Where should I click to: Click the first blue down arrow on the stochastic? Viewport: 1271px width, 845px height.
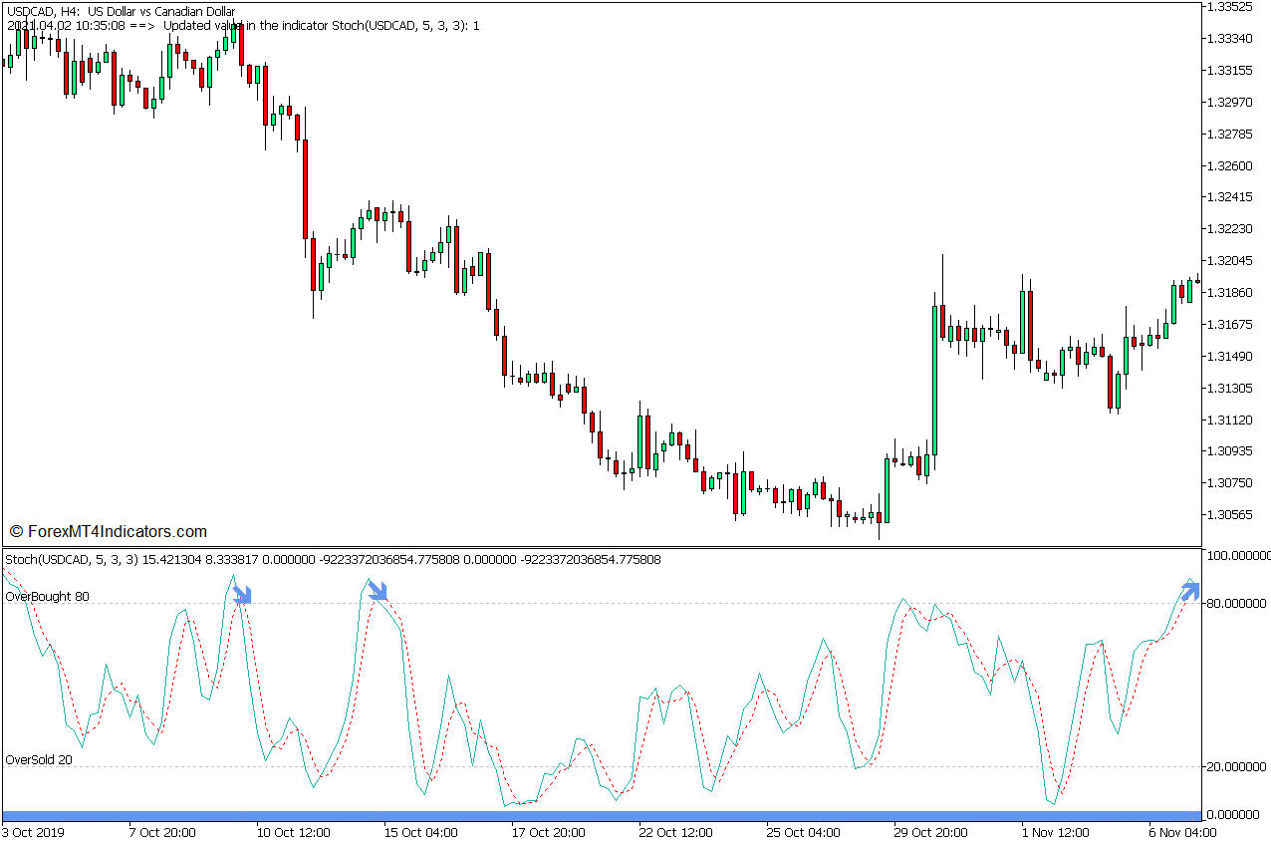coord(242,595)
